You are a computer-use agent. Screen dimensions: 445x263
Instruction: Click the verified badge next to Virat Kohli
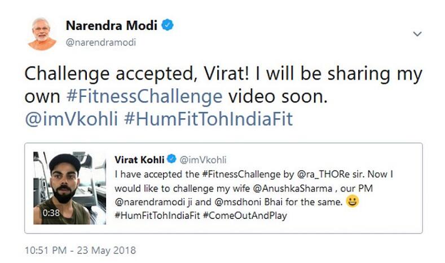point(173,159)
